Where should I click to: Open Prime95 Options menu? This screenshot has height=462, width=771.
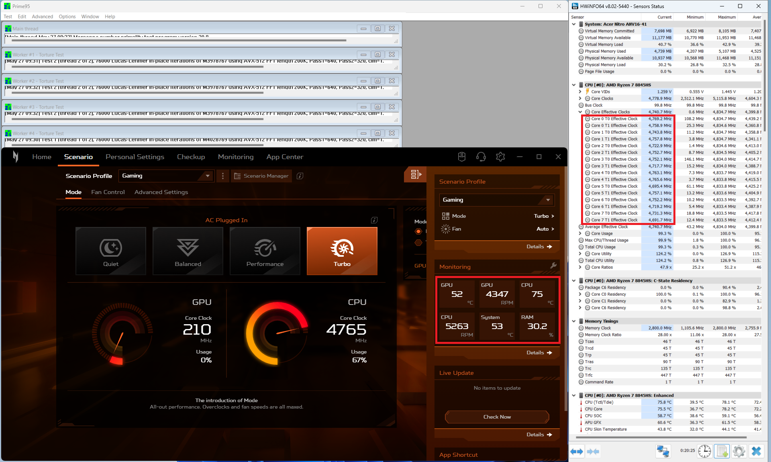click(67, 16)
